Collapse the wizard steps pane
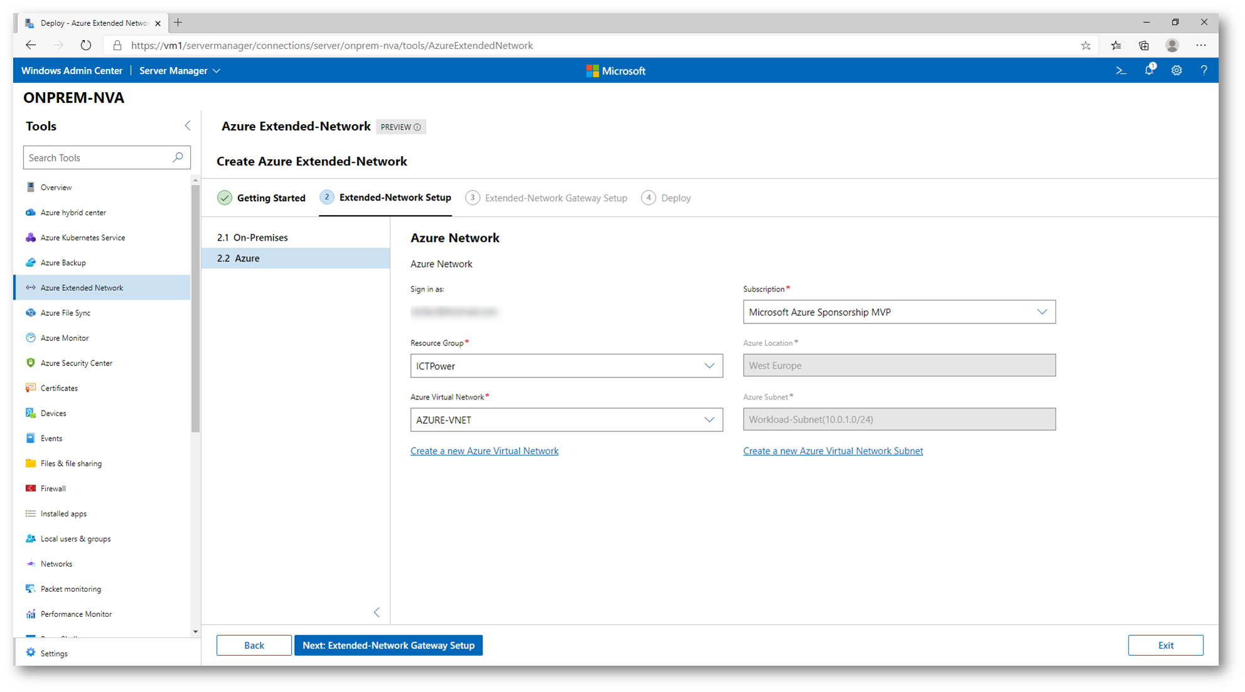This screenshot has height=692, width=1245. coord(377,612)
